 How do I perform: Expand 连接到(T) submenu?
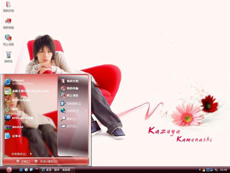pos(74,111)
